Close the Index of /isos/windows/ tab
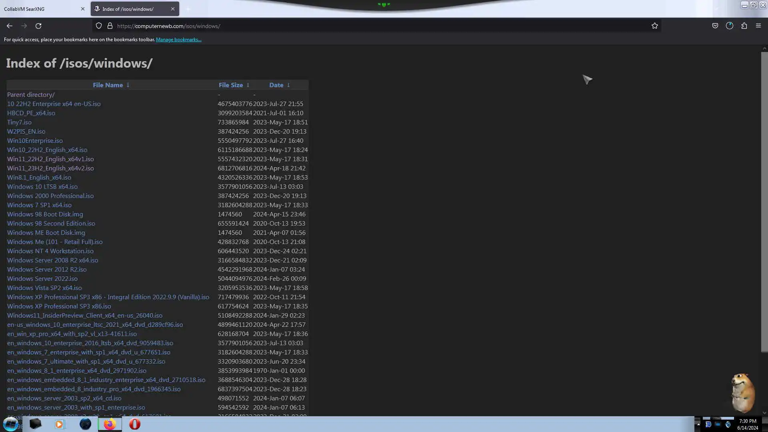 tap(173, 9)
